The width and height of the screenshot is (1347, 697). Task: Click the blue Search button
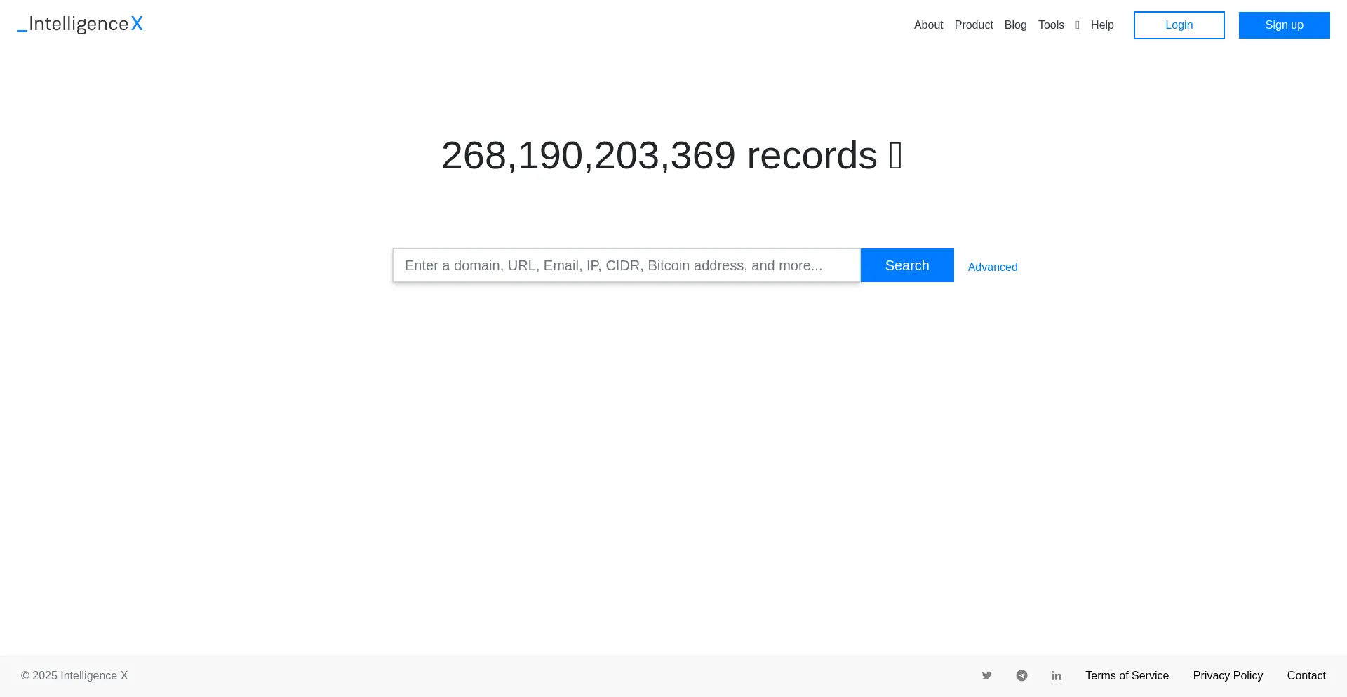pos(907,265)
